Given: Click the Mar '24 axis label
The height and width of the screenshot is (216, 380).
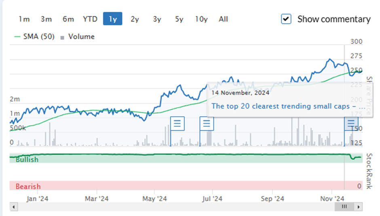Looking at the screenshot, I should click(x=97, y=199).
